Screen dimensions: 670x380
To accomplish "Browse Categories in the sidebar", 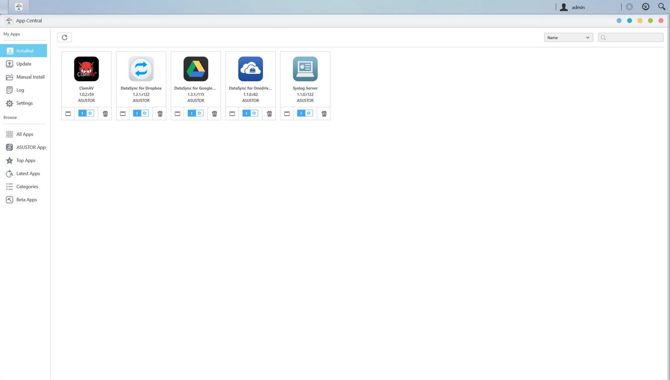I will pyautogui.click(x=24, y=187).
